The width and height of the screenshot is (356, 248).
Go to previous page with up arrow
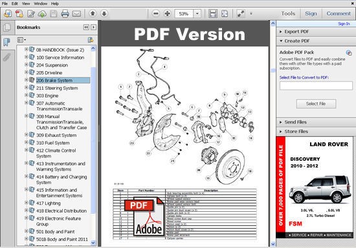pyautogui.click(x=93, y=14)
